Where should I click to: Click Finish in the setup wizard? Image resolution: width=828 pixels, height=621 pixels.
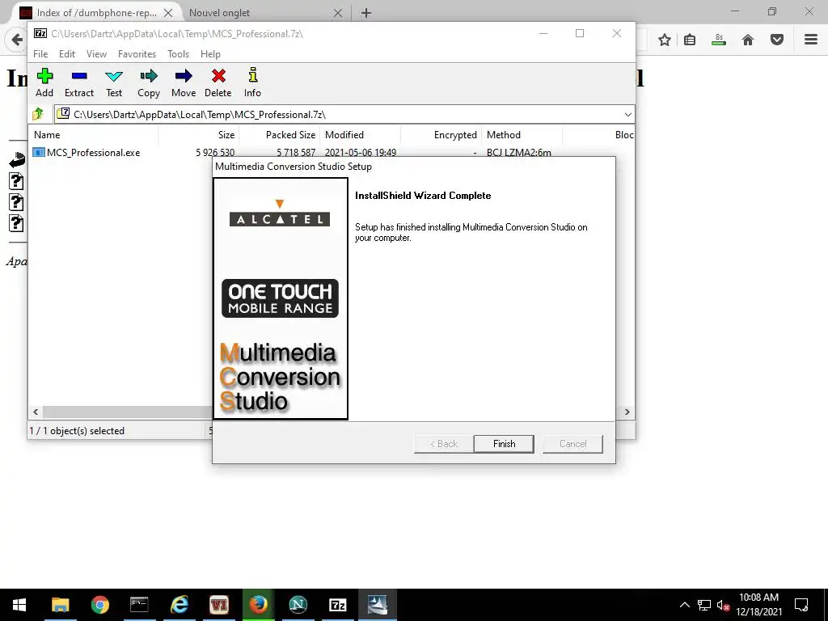pos(504,444)
